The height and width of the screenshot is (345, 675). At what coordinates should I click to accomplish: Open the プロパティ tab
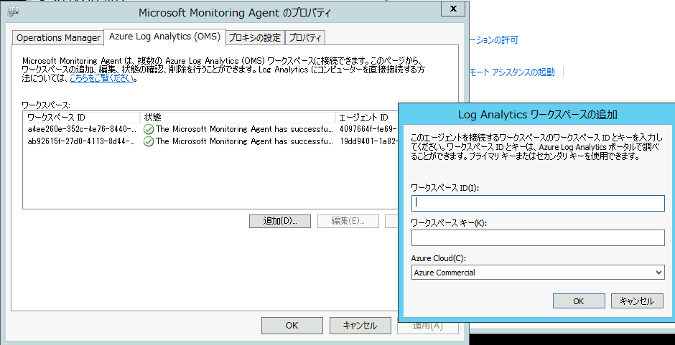[x=305, y=38]
